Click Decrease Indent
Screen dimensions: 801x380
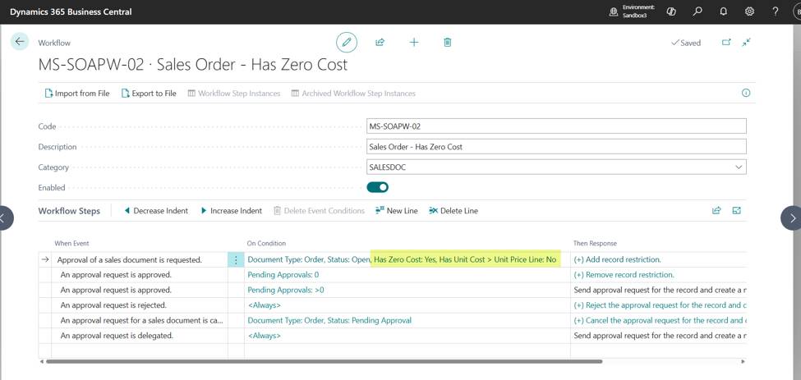(156, 211)
